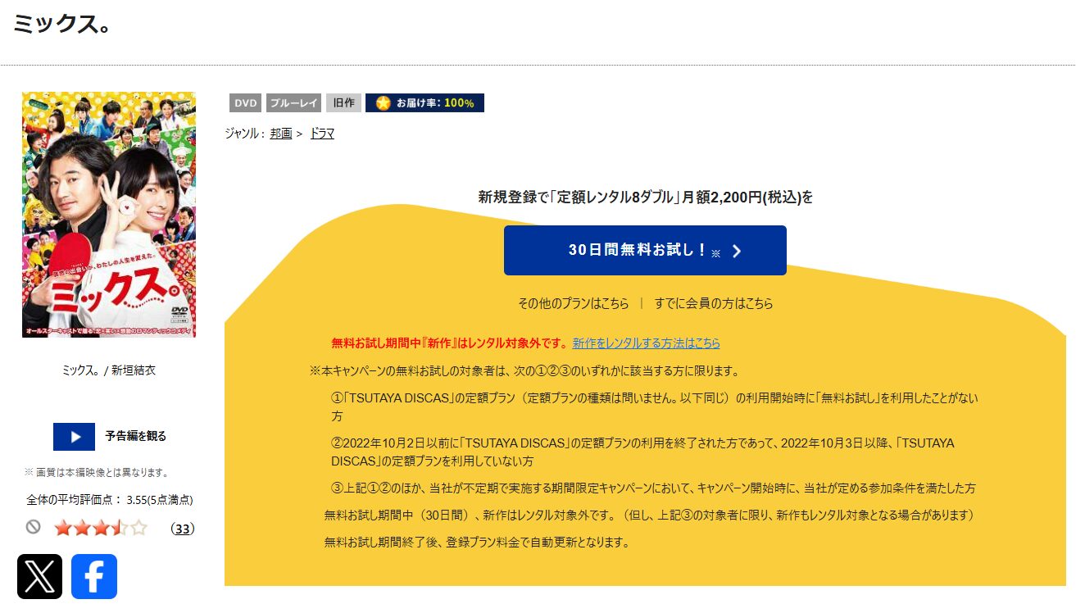Click condition ① 'TSUTAYA DISCAS' text
This screenshot has height=604, width=1076.
655,407
